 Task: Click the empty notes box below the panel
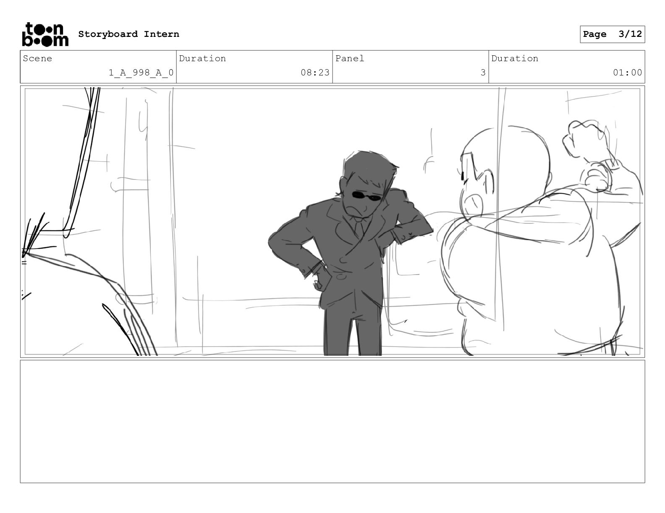(x=332, y=421)
